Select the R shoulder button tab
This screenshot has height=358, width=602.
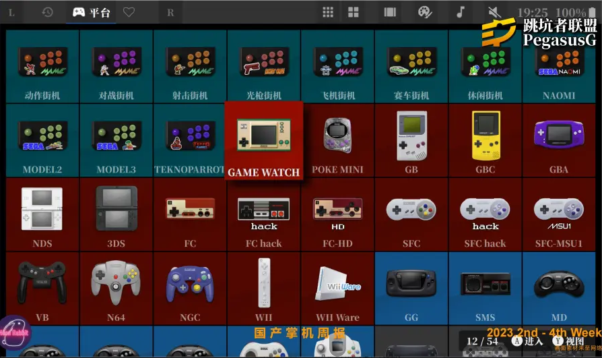point(170,13)
